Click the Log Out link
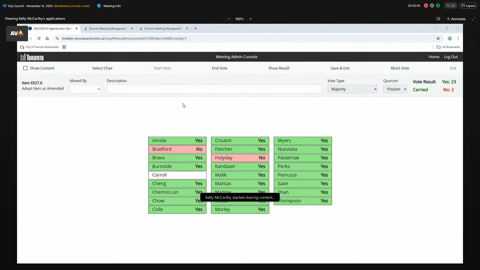 (450, 57)
